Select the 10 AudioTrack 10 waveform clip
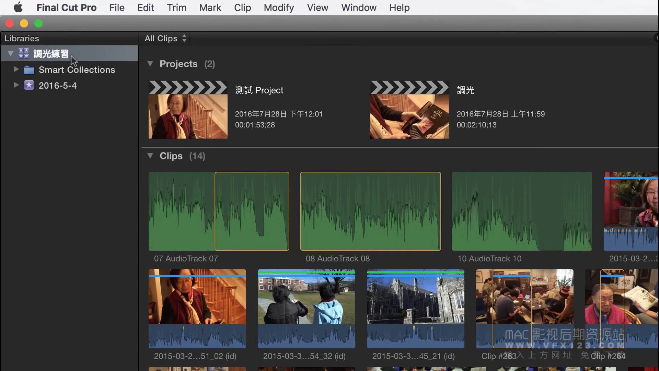This screenshot has width=659, height=371. (x=522, y=211)
